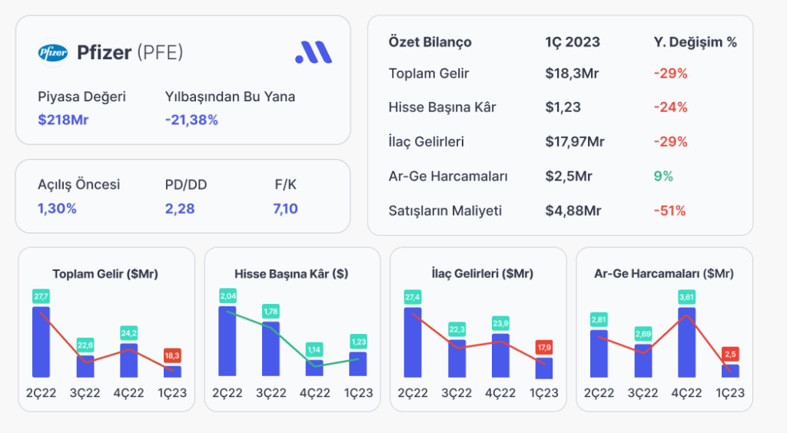Viewport: 787px width, 433px height.
Task: Click the 1Ç23 axis label in Toplam Gelir chart
Action: pyautogui.click(x=172, y=393)
